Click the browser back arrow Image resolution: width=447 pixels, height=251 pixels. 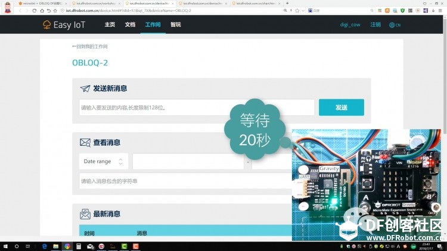click(20, 11)
